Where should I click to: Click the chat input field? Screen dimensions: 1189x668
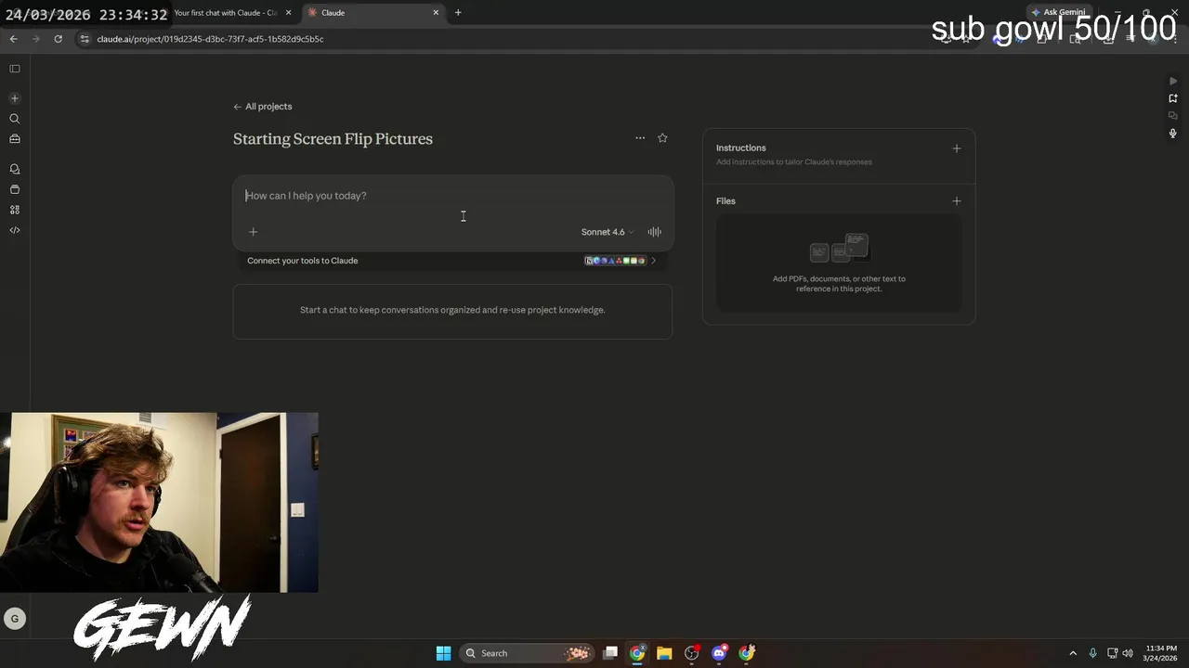[453, 196]
